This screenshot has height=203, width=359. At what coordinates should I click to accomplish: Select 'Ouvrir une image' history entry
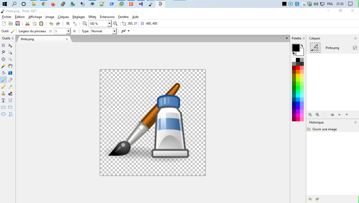pyautogui.click(x=324, y=129)
